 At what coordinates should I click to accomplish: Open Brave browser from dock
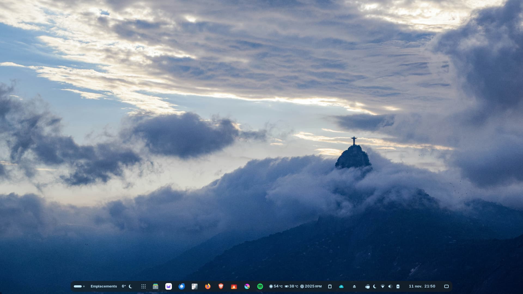click(221, 286)
